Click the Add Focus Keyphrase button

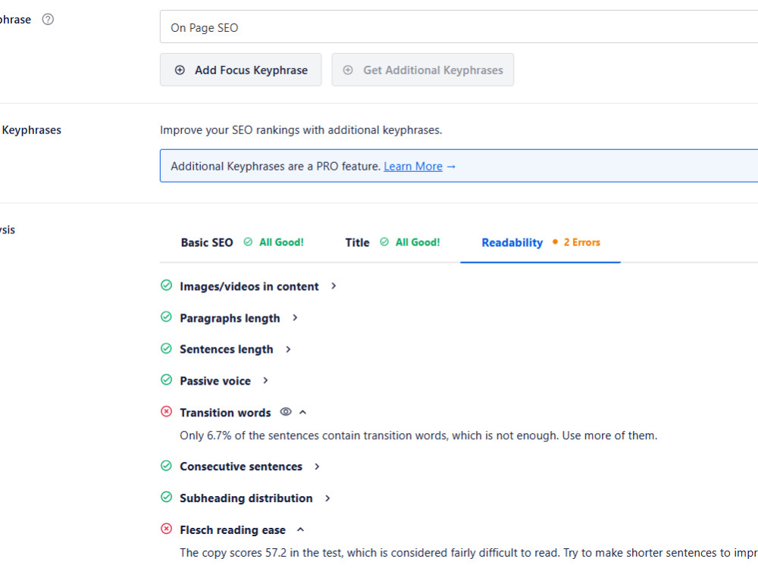241,70
